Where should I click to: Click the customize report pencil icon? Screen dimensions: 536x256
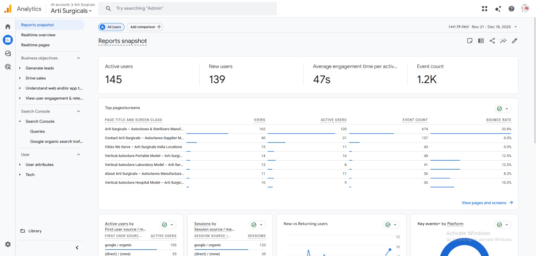click(515, 41)
